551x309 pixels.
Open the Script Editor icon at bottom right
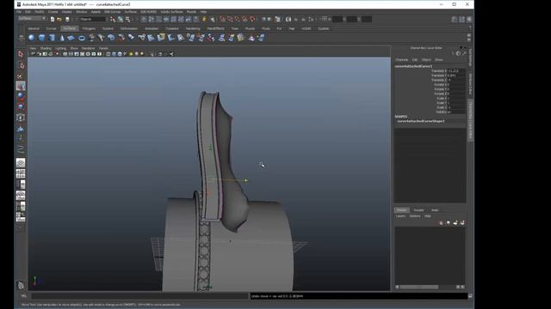point(470,296)
